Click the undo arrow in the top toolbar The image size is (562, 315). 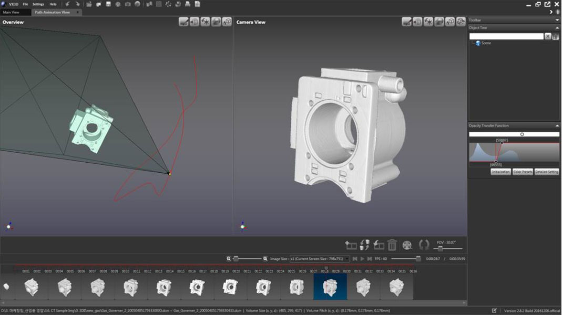pyautogui.click(x=67, y=4)
